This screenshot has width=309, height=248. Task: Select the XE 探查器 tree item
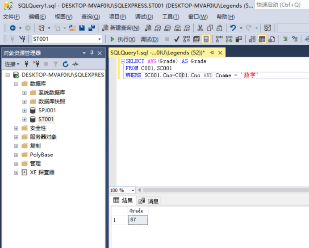42,172
